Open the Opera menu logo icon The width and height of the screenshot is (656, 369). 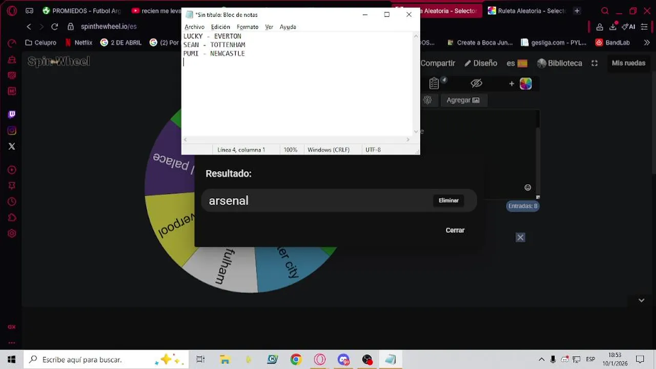(12, 10)
